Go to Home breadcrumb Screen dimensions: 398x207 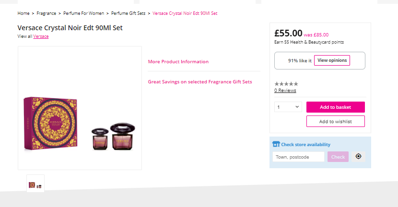pos(23,13)
